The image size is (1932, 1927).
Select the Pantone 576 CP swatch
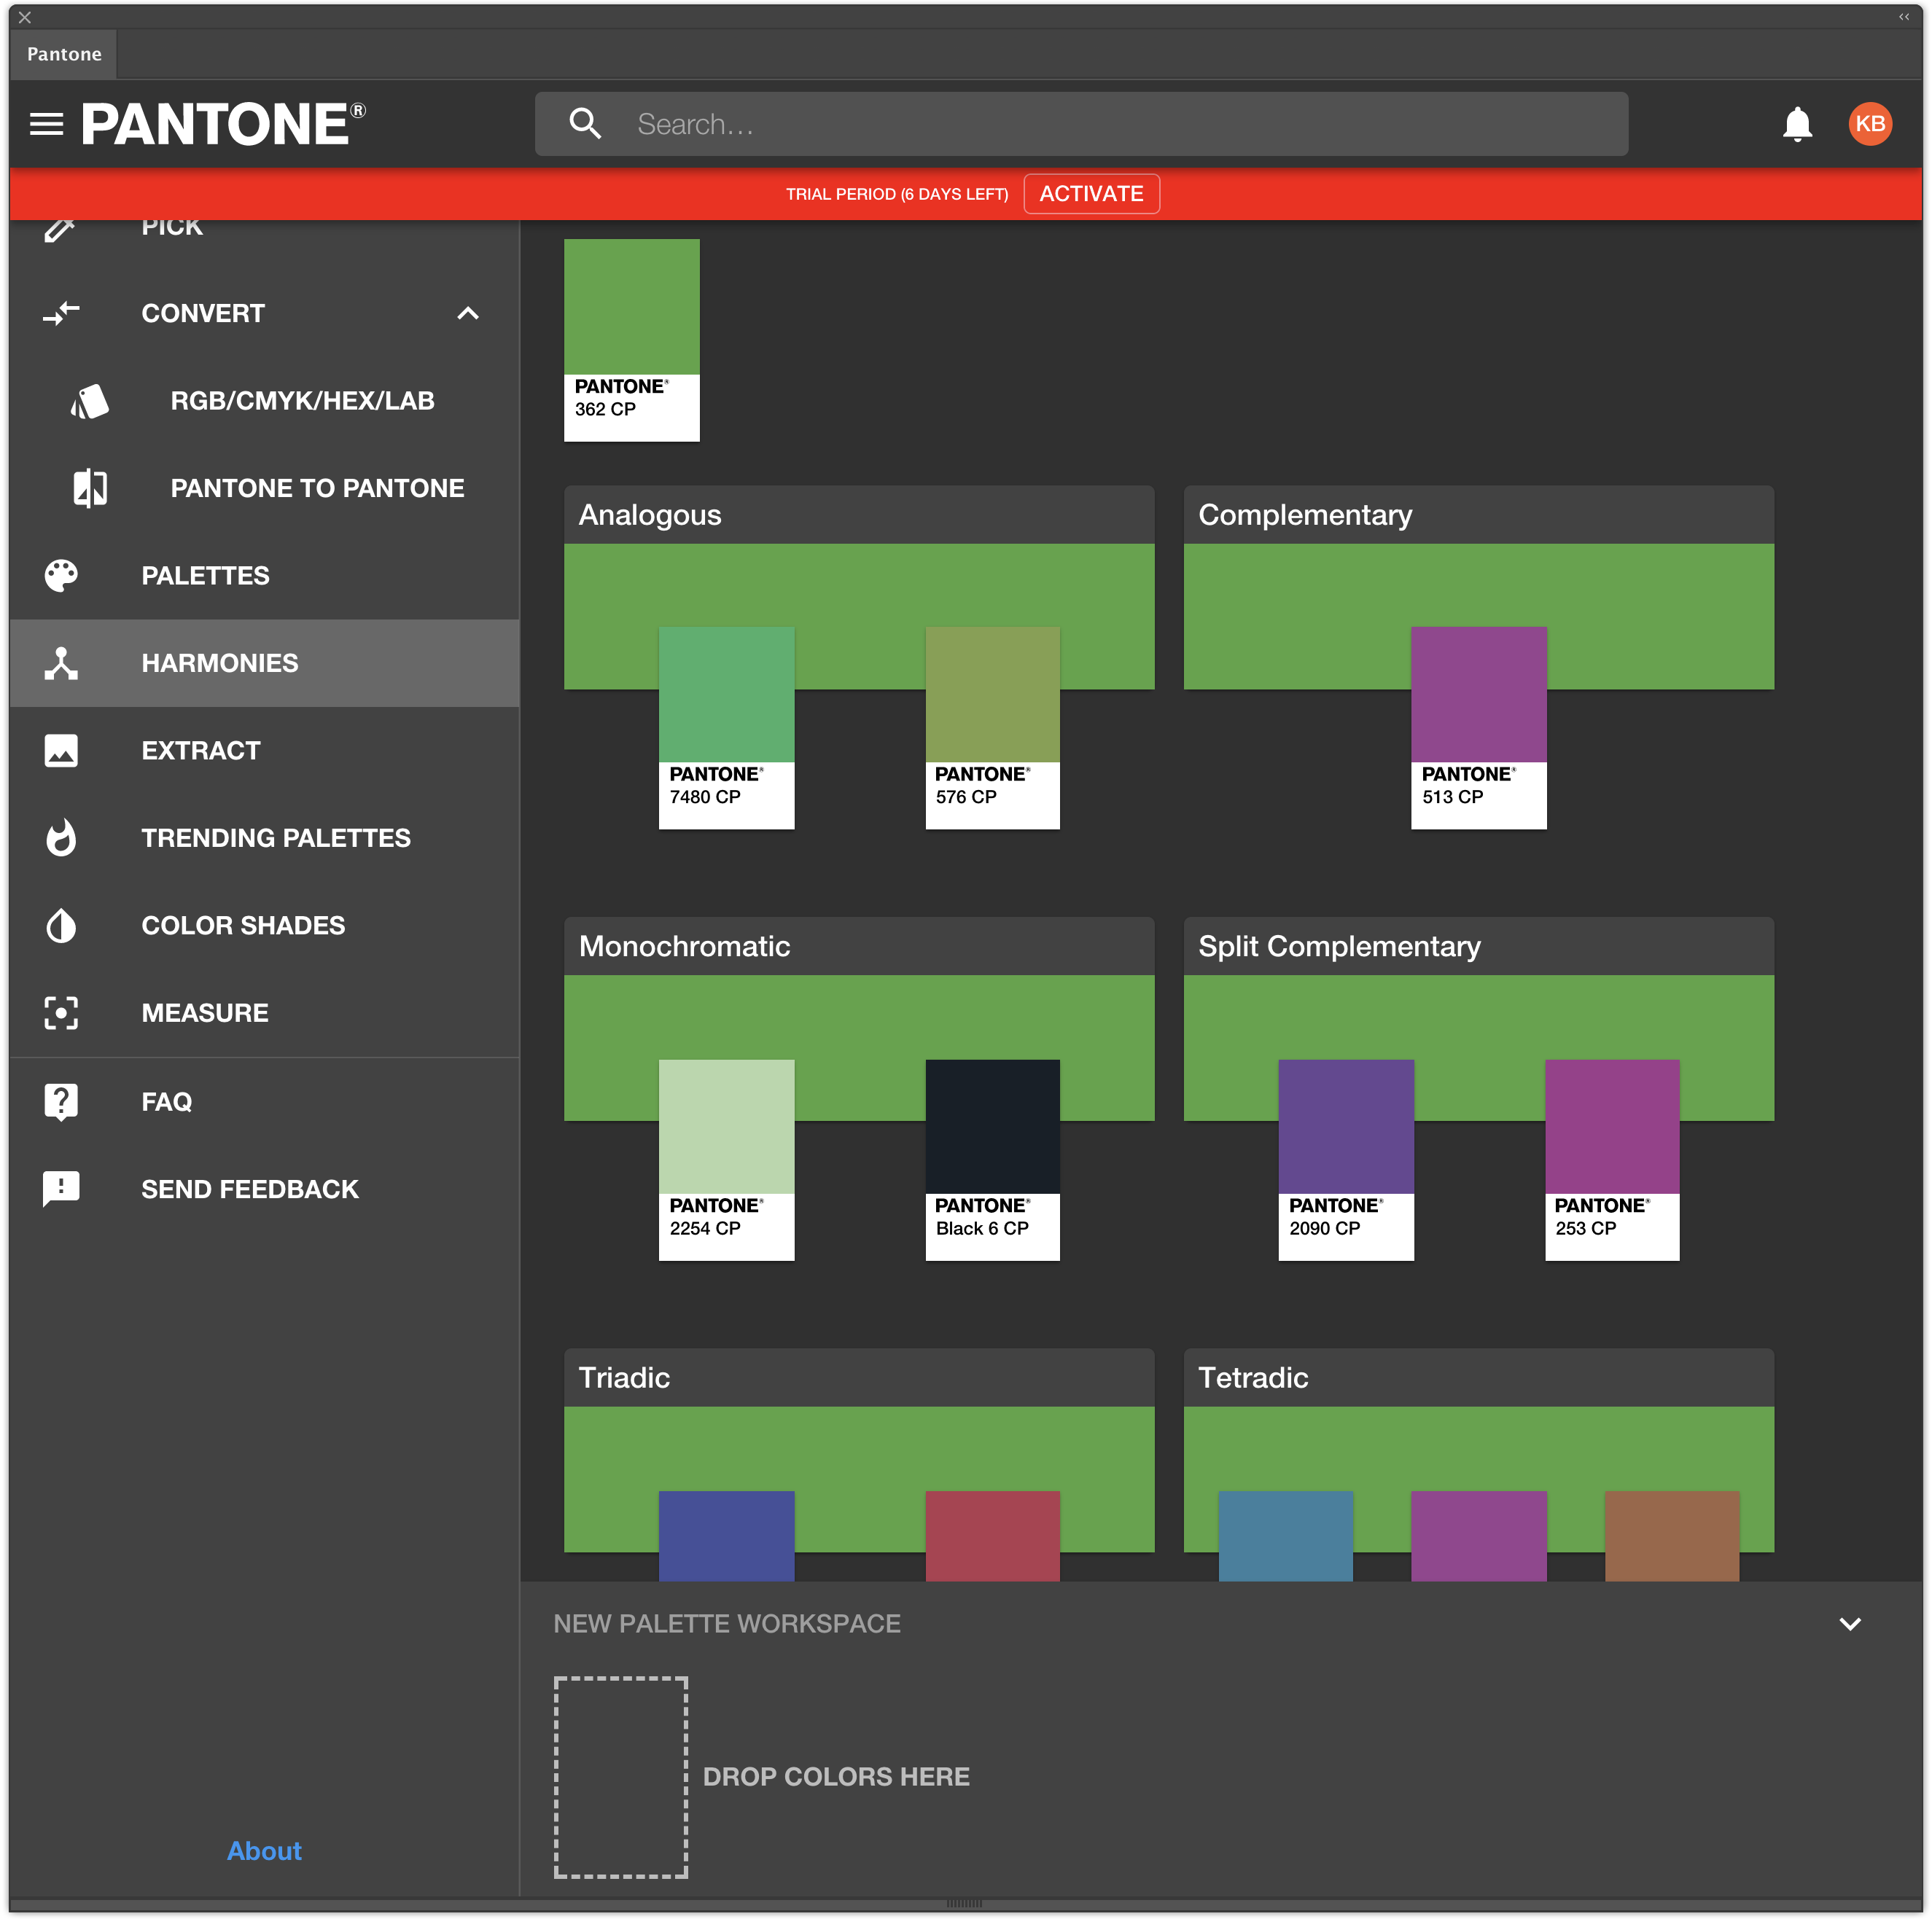pos(992,727)
